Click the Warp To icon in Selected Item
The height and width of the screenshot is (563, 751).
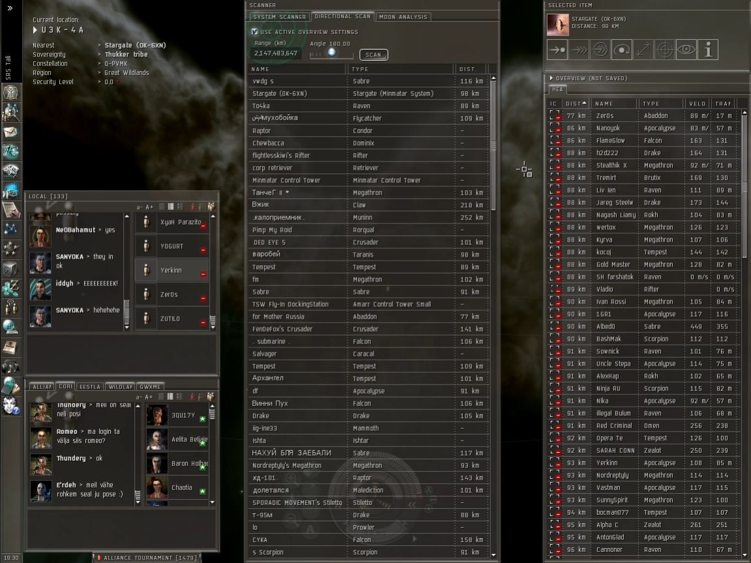pyautogui.click(x=579, y=50)
